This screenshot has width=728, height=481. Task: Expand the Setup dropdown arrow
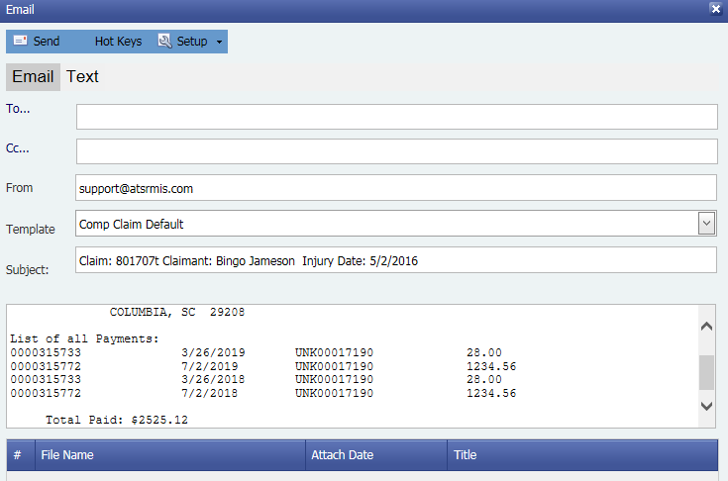tap(218, 42)
